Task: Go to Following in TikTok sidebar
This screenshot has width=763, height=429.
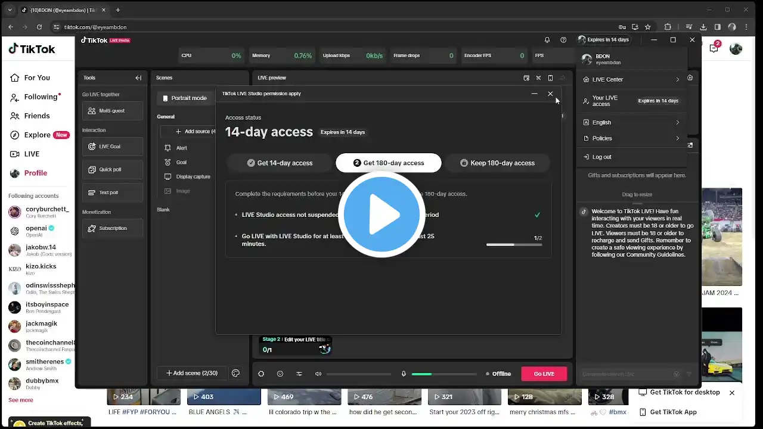Action: point(34,97)
